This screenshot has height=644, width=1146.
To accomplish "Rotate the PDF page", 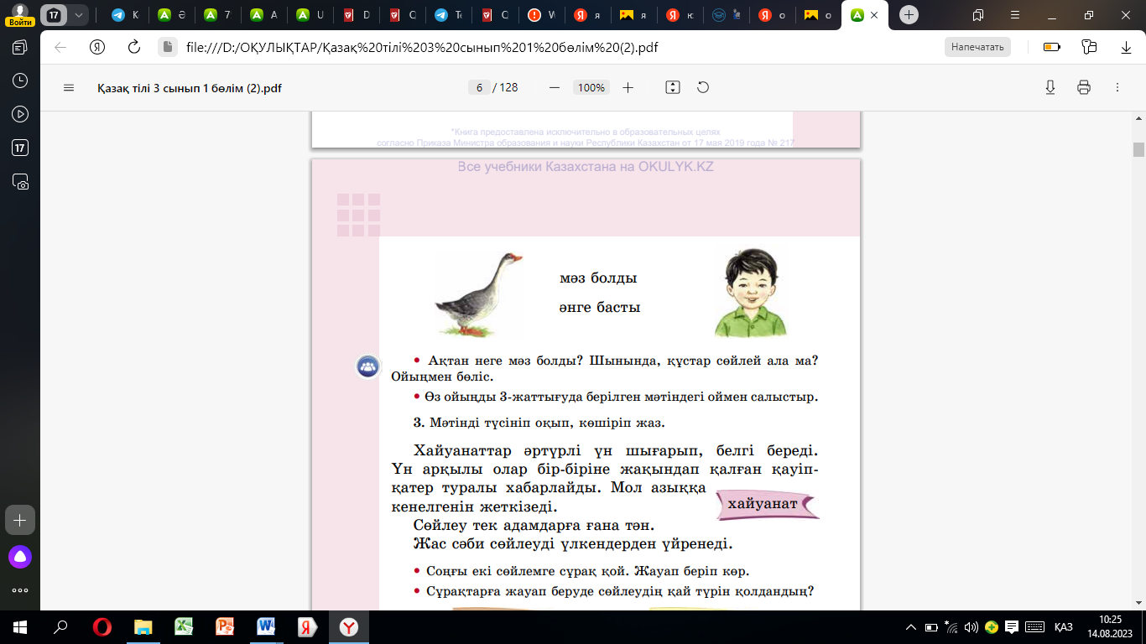I will coord(703,87).
